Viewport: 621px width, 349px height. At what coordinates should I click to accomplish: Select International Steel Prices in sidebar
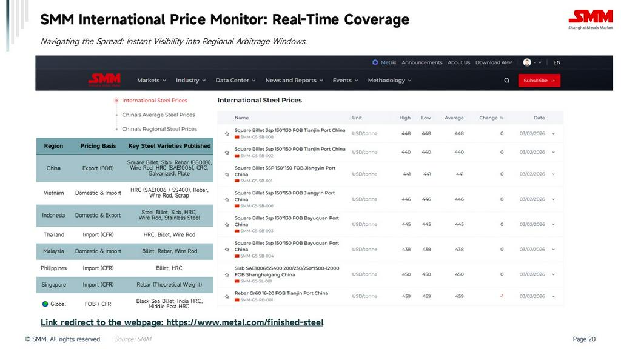point(154,101)
